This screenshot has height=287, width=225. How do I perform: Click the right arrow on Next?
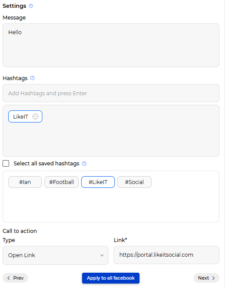coord(213,278)
